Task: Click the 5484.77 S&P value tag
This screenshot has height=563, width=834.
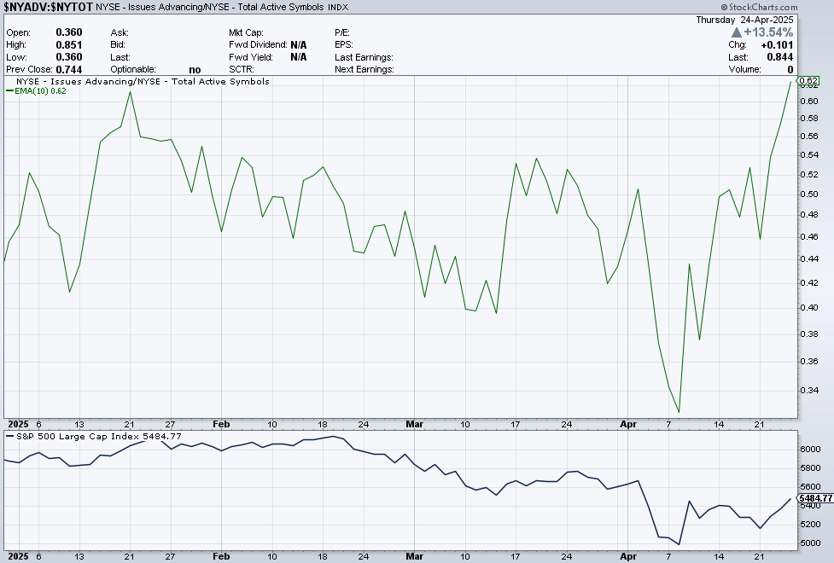Action: tap(815, 498)
